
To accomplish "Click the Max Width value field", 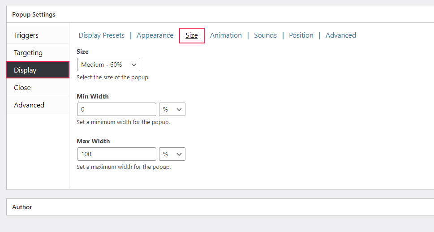I will coord(116,154).
